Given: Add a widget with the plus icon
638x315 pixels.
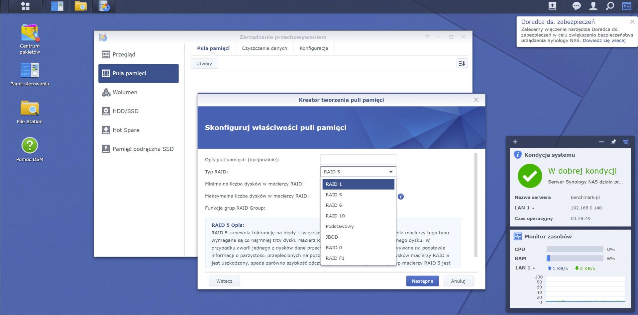Looking at the screenshot, I should tap(515, 142).
